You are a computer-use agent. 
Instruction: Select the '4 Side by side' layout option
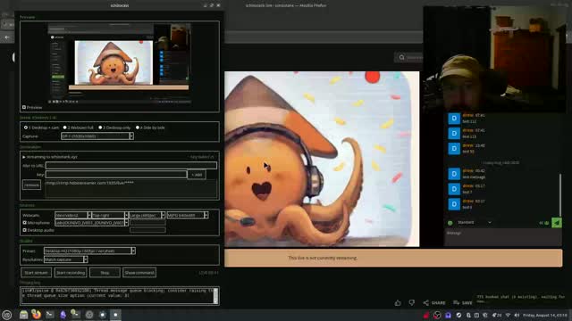click(138, 128)
